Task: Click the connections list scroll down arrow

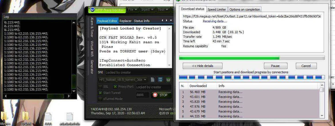Action: (x=322, y=116)
